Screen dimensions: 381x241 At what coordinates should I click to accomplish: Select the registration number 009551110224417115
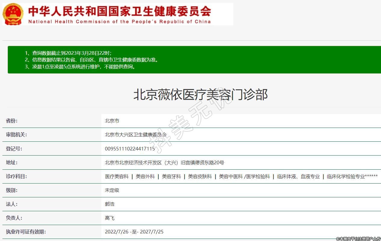pyautogui.click(x=130, y=149)
